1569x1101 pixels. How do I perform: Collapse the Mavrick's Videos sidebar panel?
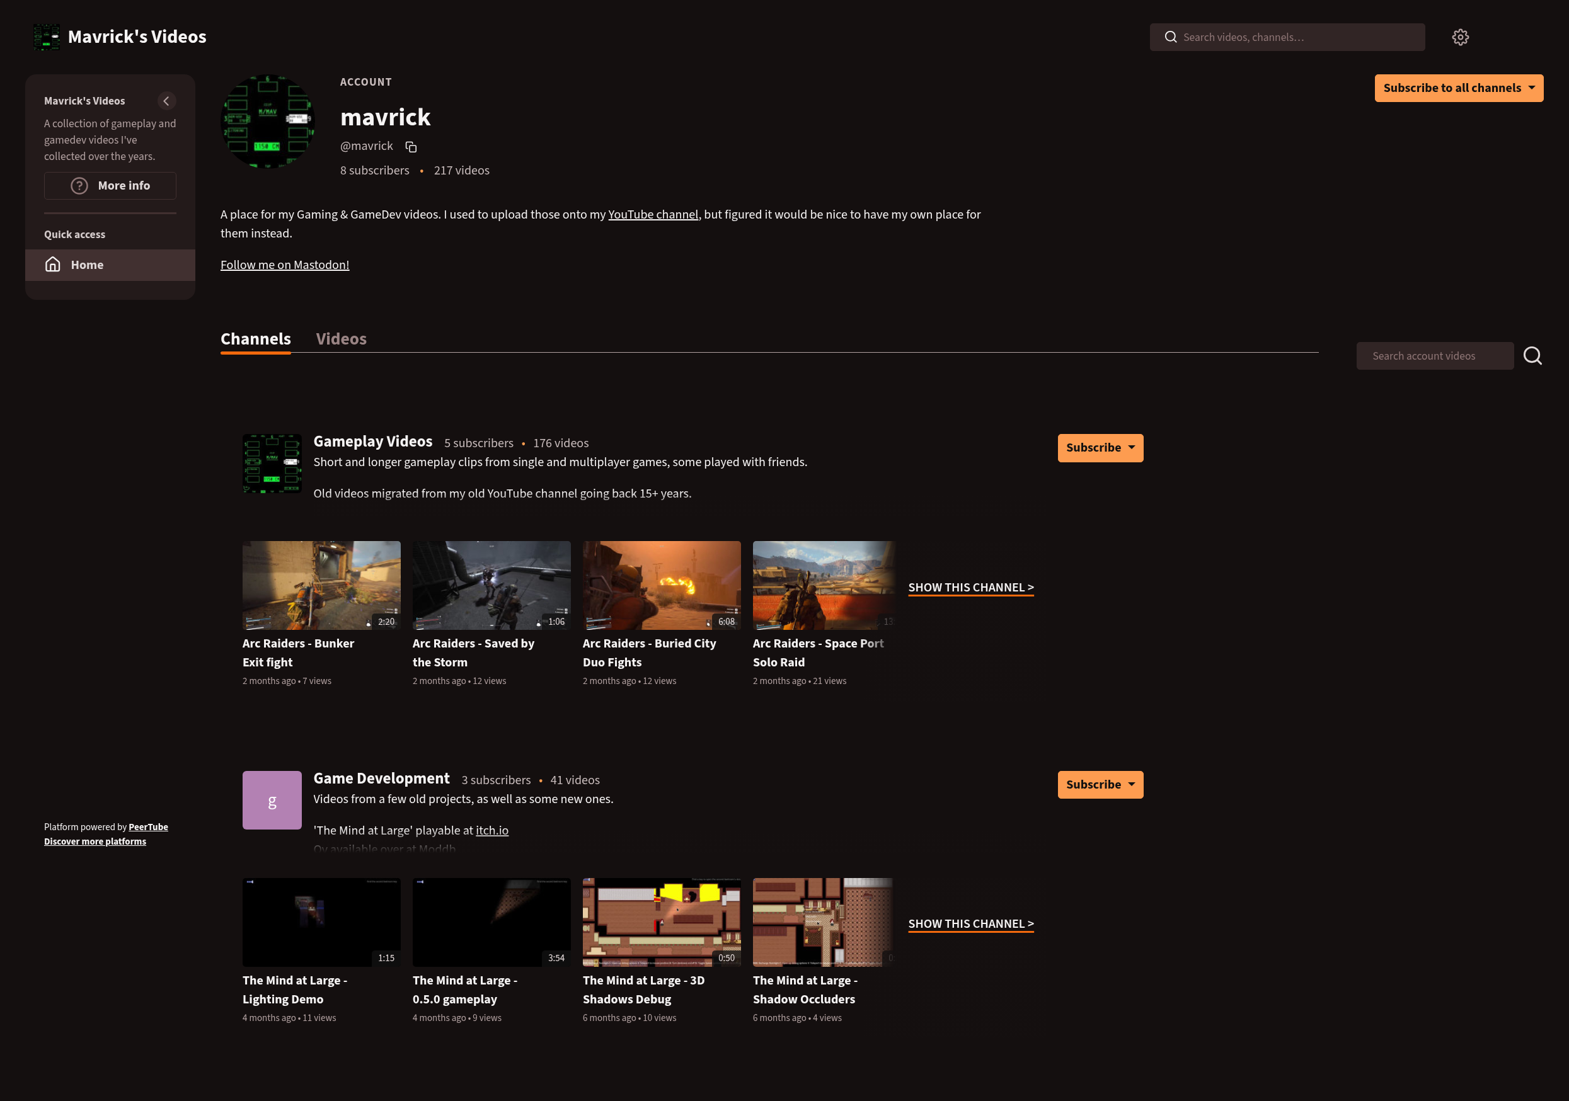166,101
